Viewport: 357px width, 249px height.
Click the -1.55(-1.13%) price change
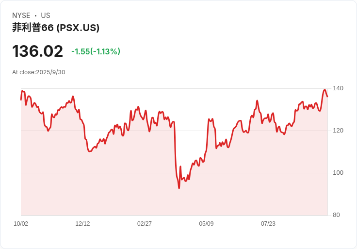pyautogui.click(x=96, y=51)
